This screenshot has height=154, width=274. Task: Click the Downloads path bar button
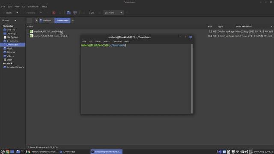tap(63, 21)
